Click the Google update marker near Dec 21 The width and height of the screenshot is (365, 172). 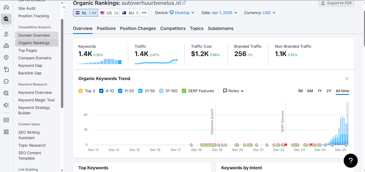coord(256,145)
